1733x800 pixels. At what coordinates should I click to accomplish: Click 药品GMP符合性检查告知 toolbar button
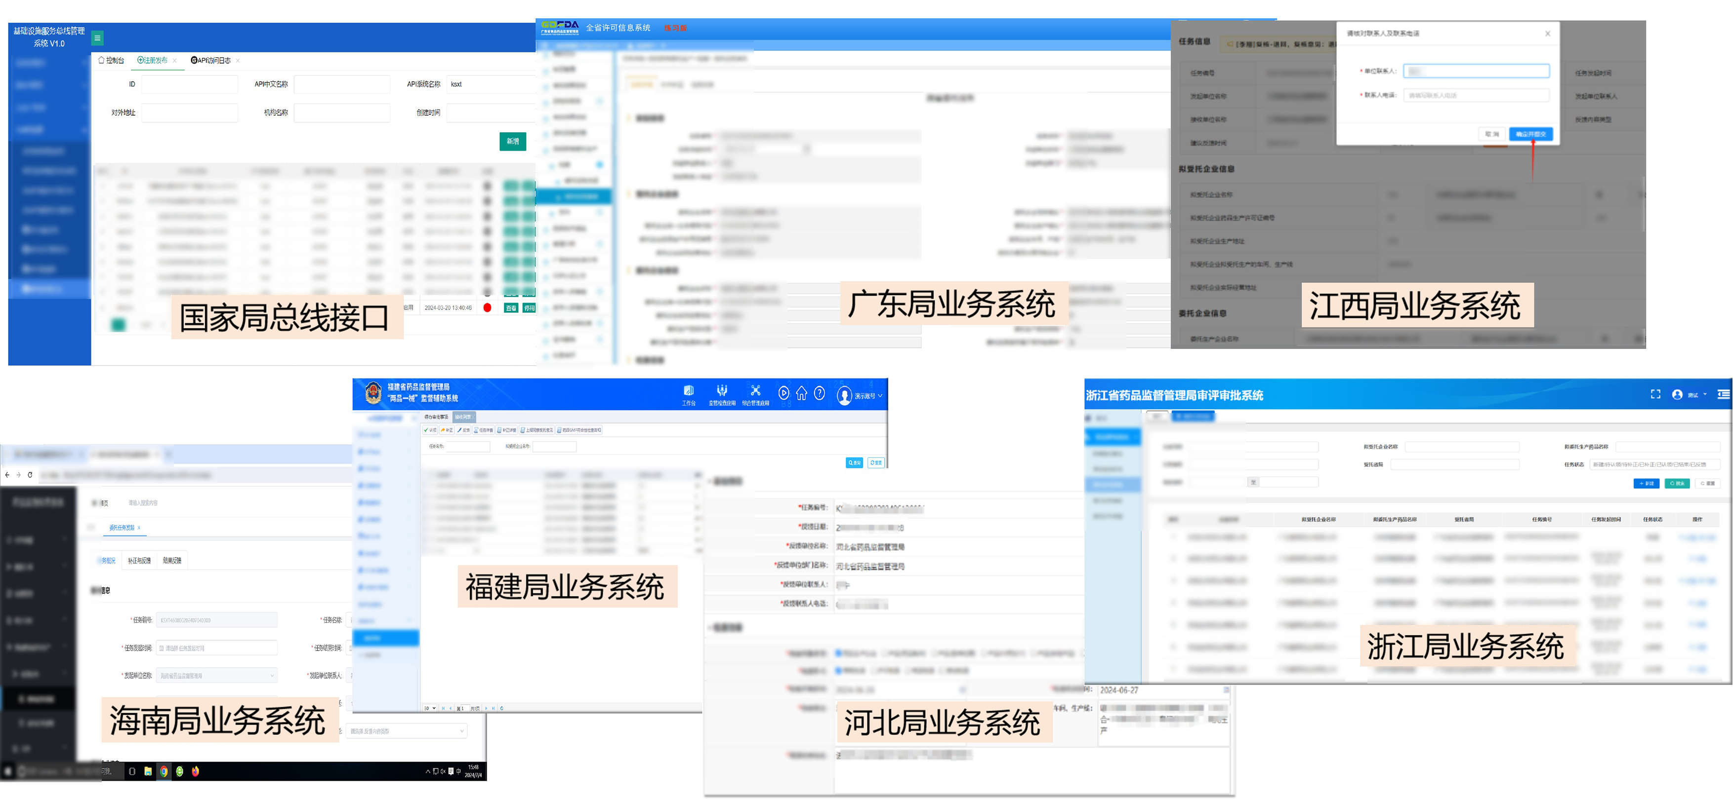click(579, 430)
